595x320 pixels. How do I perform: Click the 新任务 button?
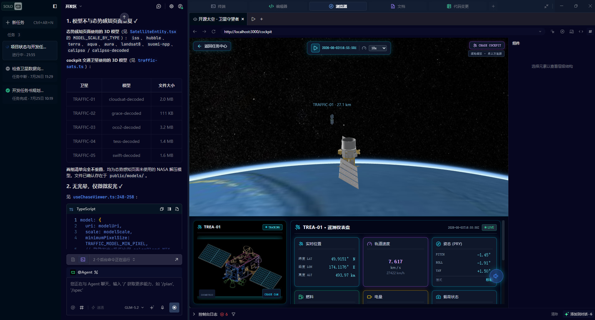(x=30, y=22)
